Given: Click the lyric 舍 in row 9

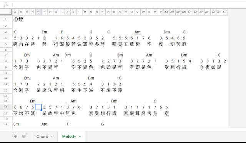Looking at the screenshot, I should (15, 67).
